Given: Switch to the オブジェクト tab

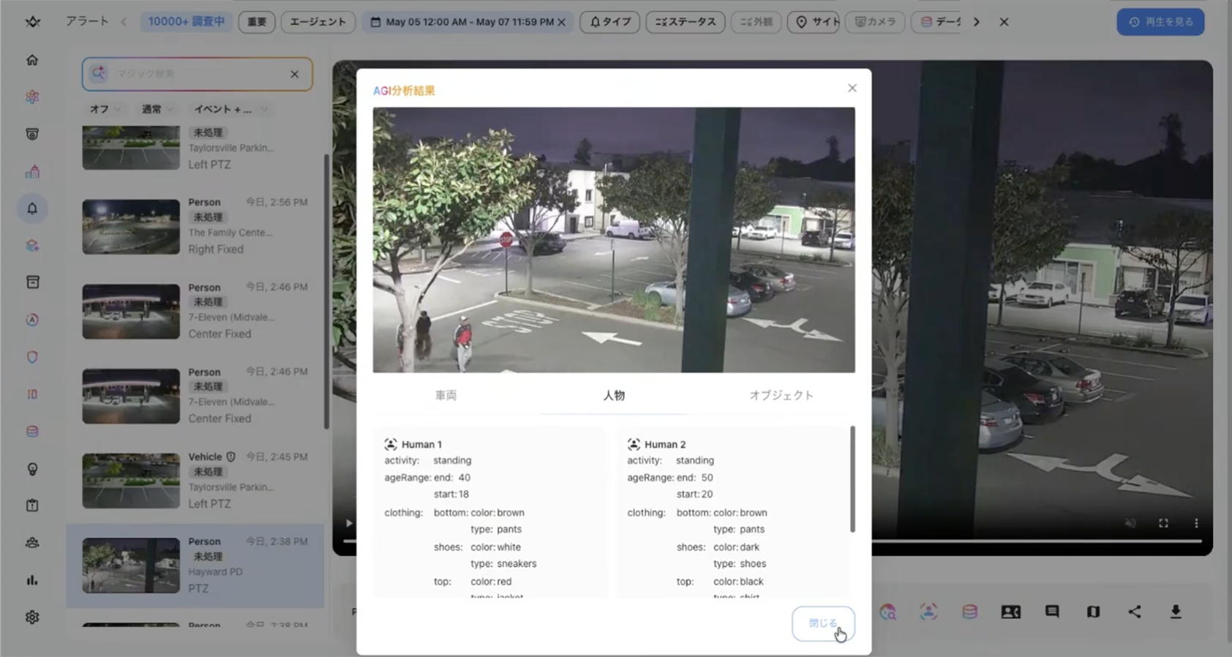Looking at the screenshot, I should (781, 395).
